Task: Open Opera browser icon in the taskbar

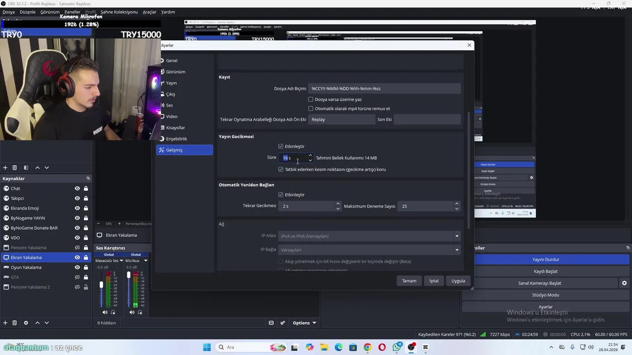Action: click(382, 347)
